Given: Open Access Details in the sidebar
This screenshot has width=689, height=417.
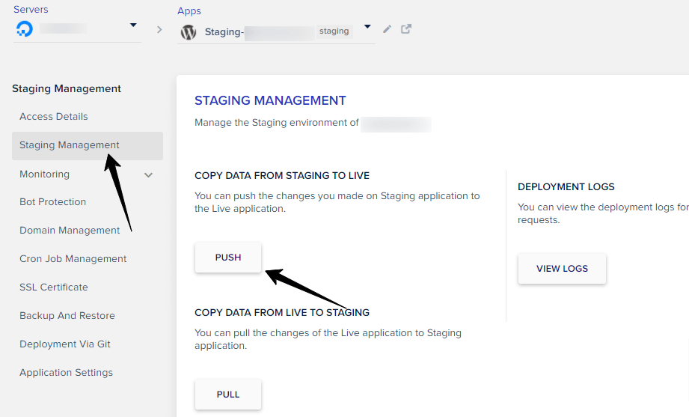Looking at the screenshot, I should pyautogui.click(x=54, y=117).
